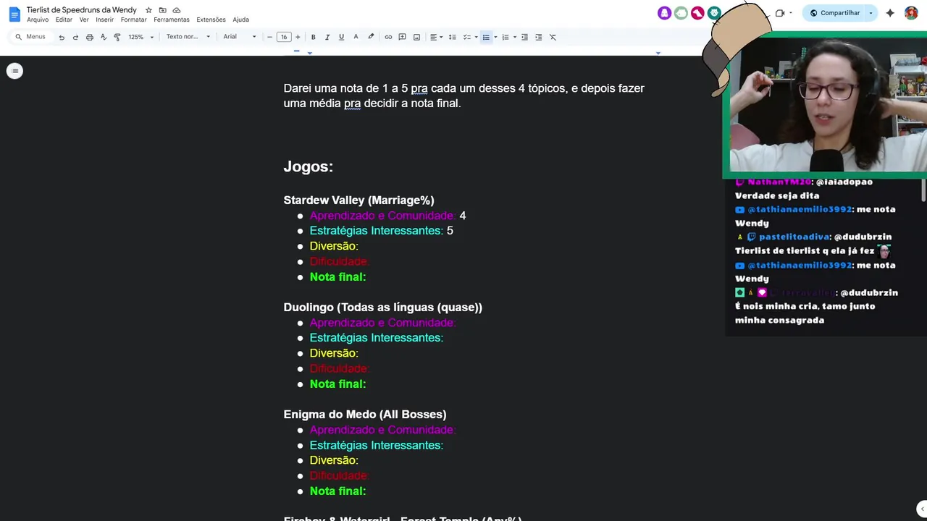Click the purple collaborator avatar
Image resolution: width=927 pixels, height=521 pixels.
[x=664, y=13]
